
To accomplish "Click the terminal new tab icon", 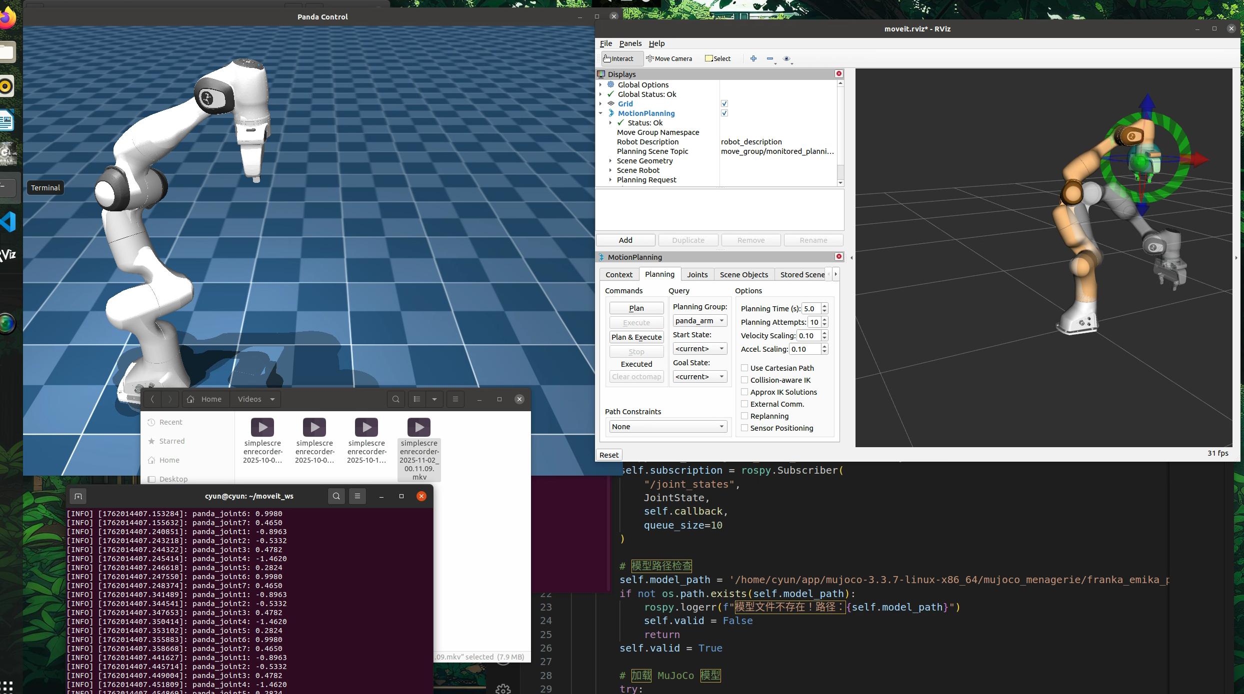I will [78, 496].
